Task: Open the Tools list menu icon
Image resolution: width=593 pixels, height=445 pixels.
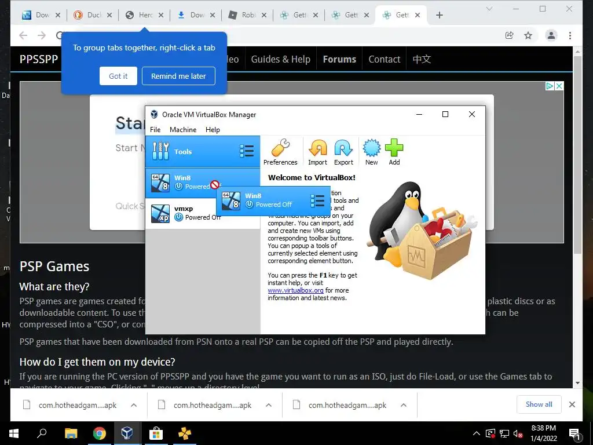Action: (x=247, y=151)
